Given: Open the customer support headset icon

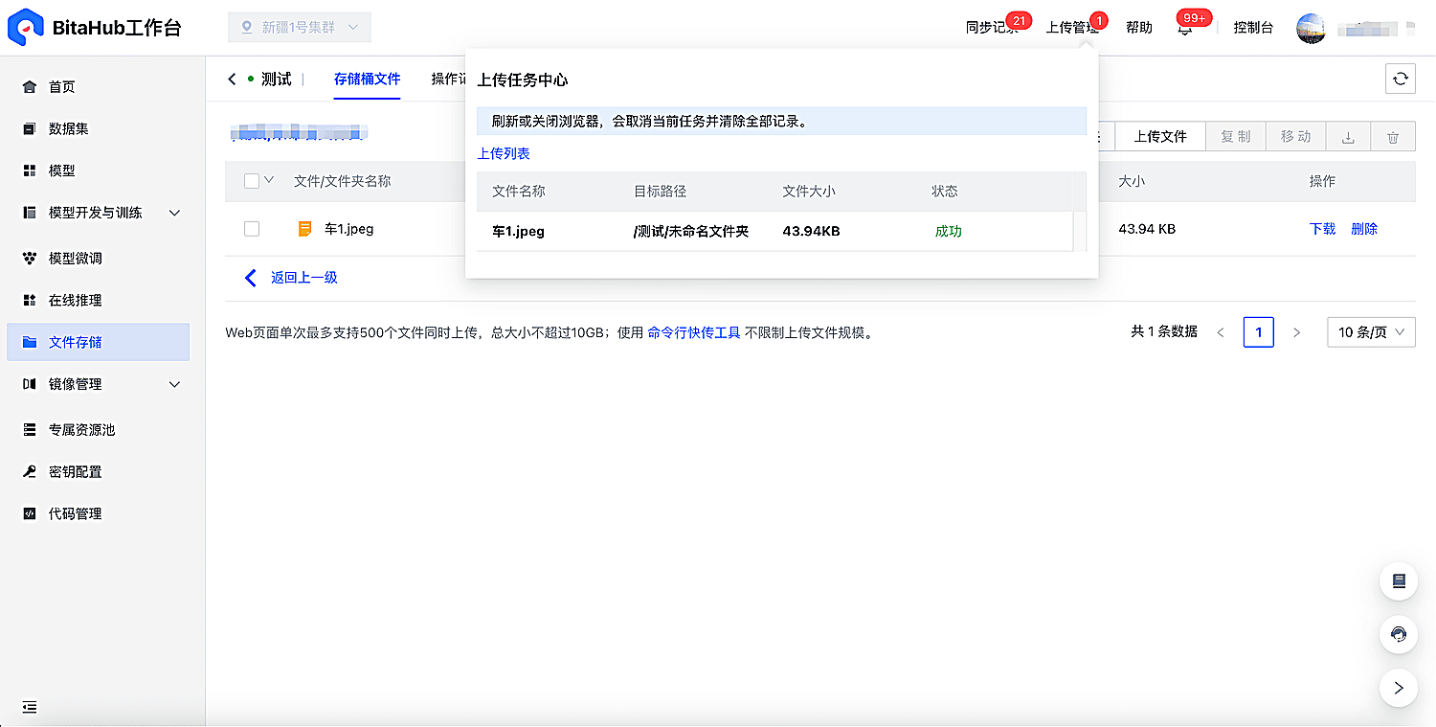Looking at the screenshot, I should point(1399,634).
